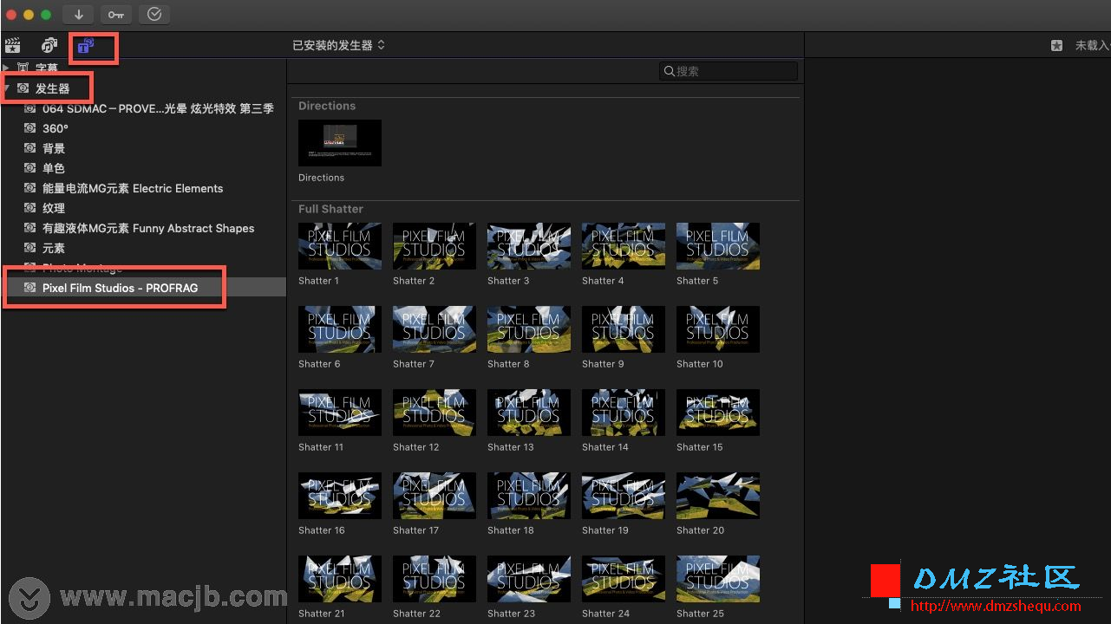Click the 字幕 category label
1111x624 pixels.
coord(47,68)
